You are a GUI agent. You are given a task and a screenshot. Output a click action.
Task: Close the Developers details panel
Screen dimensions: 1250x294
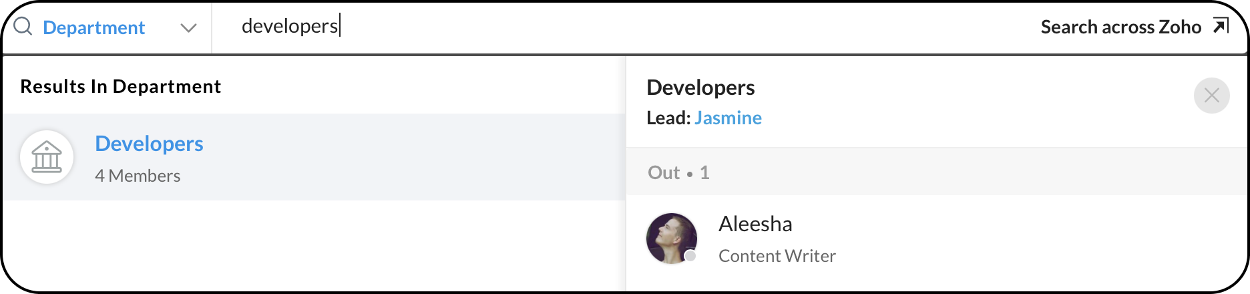coord(1211,96)
